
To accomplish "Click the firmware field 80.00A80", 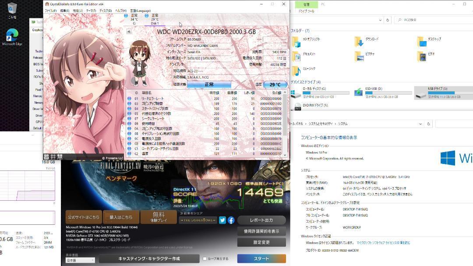I will tap(209, 39).
